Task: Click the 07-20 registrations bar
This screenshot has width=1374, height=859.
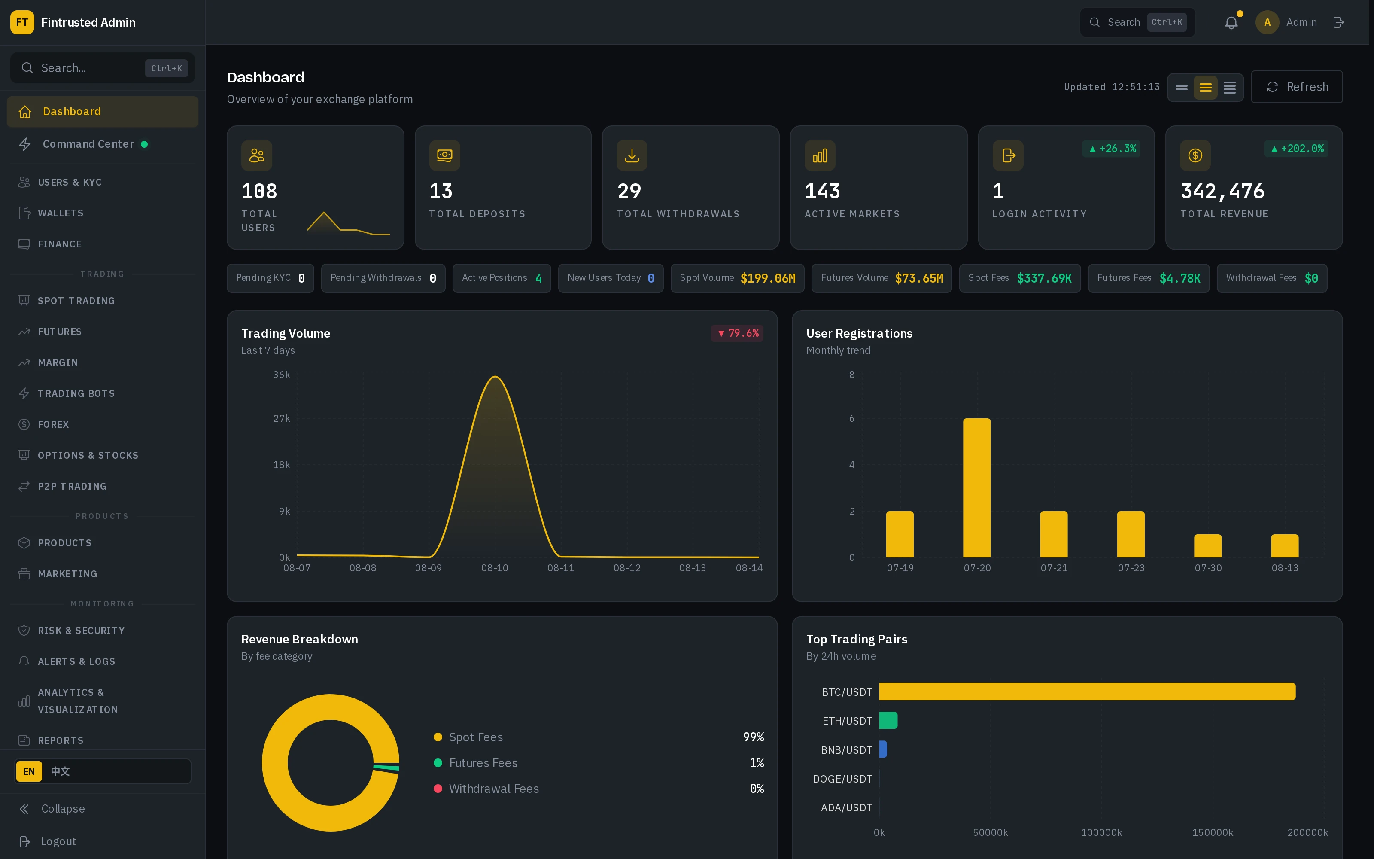Action: (976, 487)
